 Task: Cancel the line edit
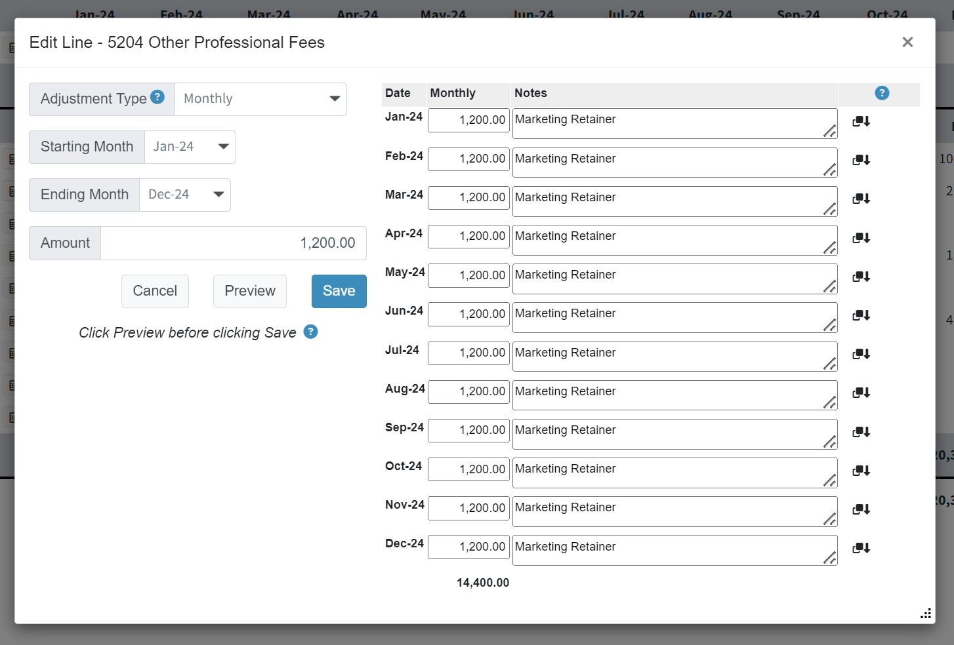click(x=155, y=291)
